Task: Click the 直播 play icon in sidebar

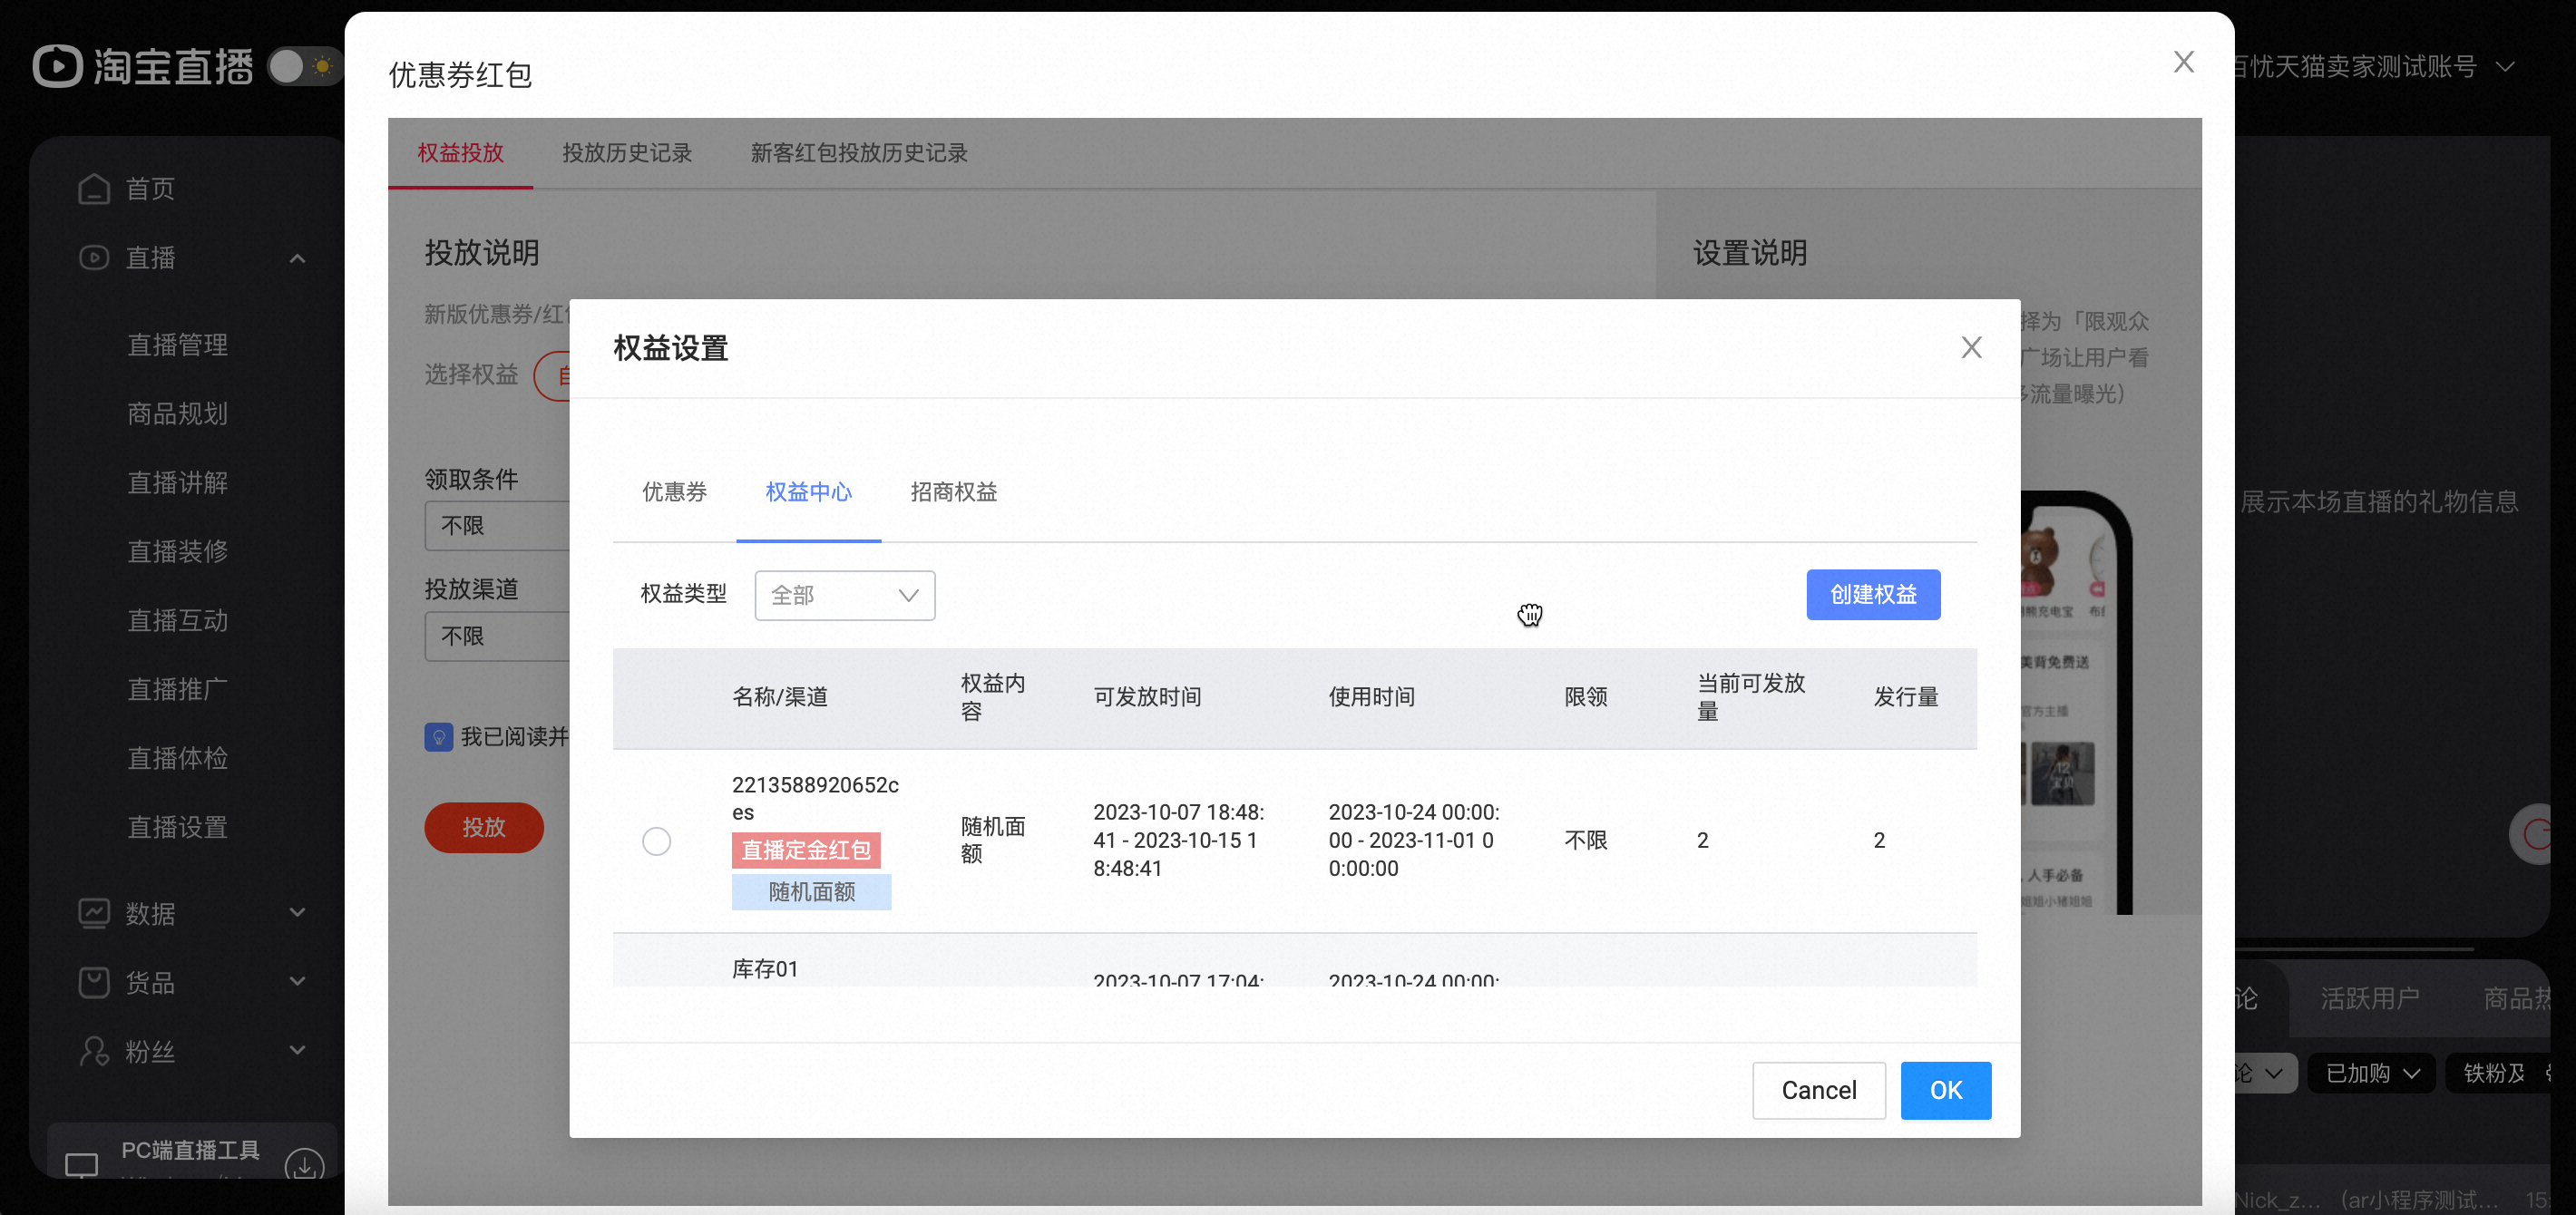Action: point(94,257)
